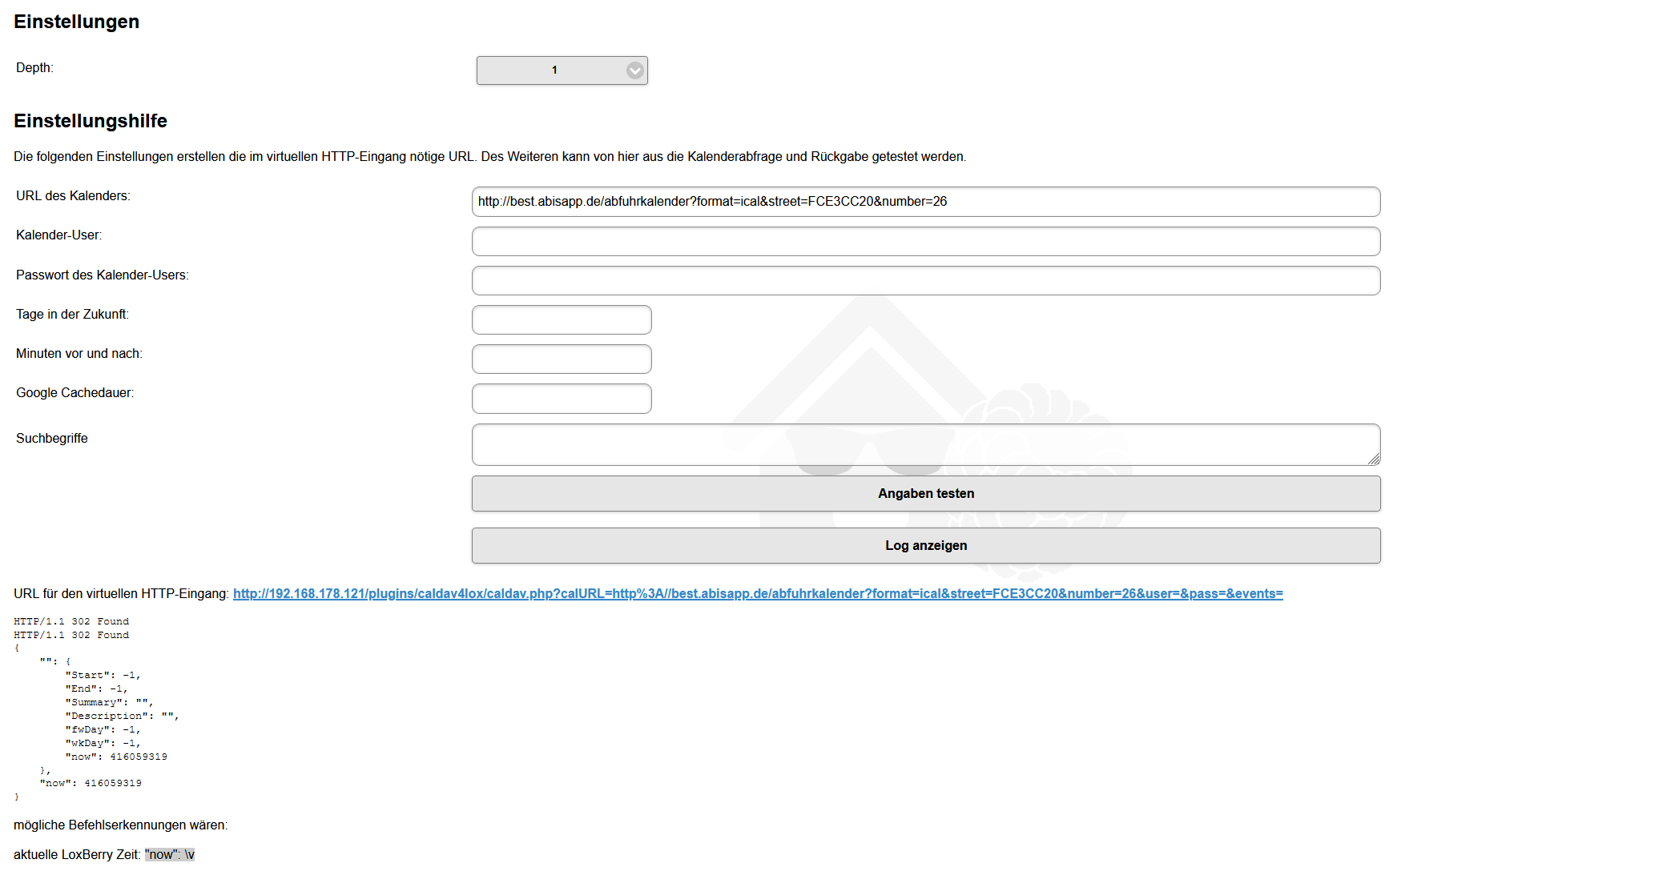
Task: Click the Depth label text
Action: (34, 67)
